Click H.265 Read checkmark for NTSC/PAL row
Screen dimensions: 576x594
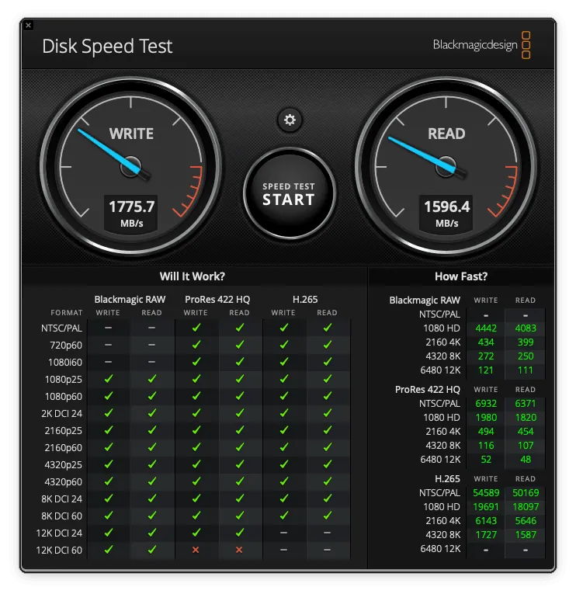click(327, 328)
